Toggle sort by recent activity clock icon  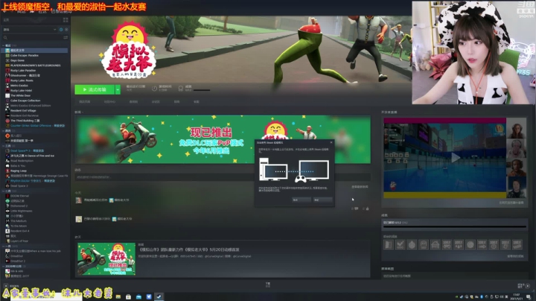(61, 29)
